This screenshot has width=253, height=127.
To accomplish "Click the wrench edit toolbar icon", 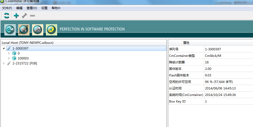I will (x=24, y=16).
